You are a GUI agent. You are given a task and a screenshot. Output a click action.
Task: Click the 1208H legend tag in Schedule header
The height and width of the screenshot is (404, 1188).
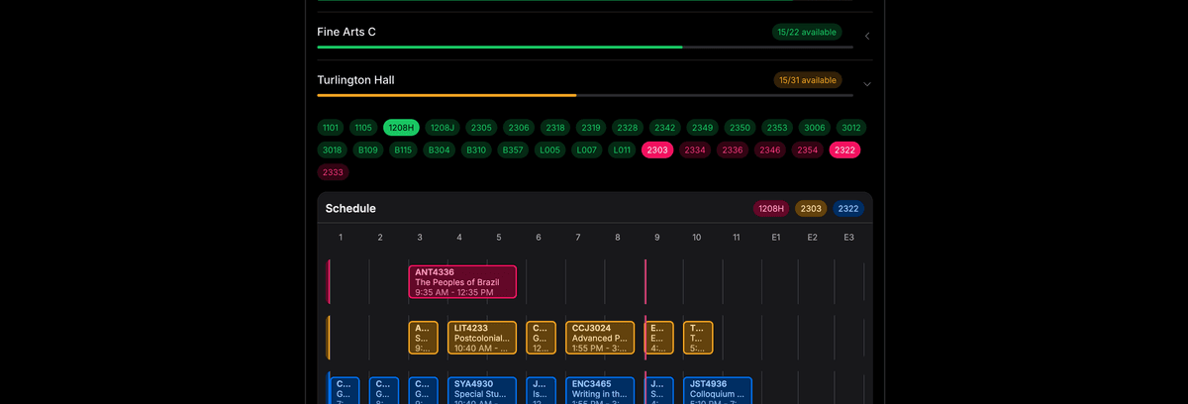770,209
